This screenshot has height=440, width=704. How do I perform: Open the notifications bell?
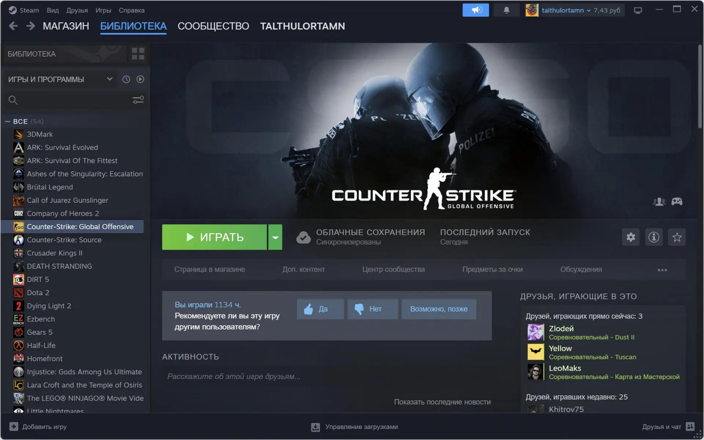pos(506,10)
